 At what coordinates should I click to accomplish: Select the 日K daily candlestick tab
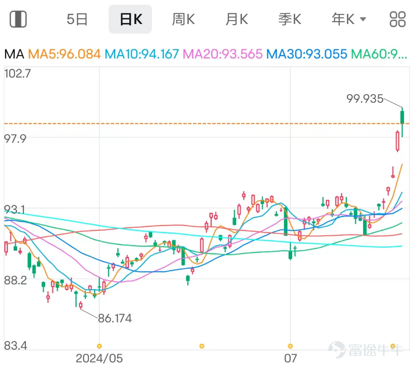click(130, 19)
